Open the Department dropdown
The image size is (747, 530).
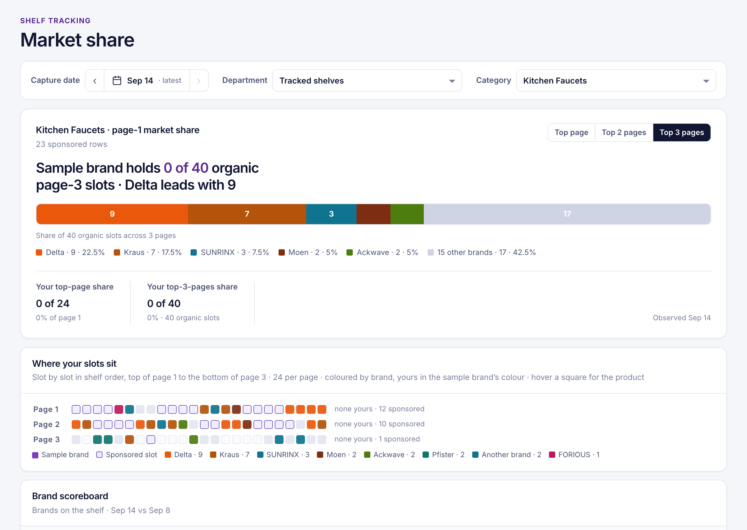367,81
